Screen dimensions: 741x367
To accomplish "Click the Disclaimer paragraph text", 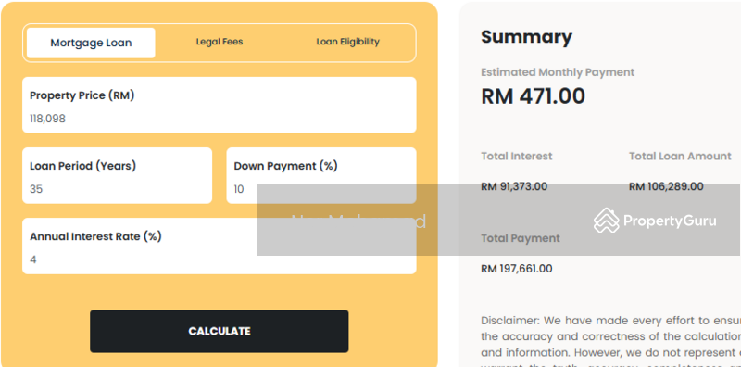I will click(610, 340).
